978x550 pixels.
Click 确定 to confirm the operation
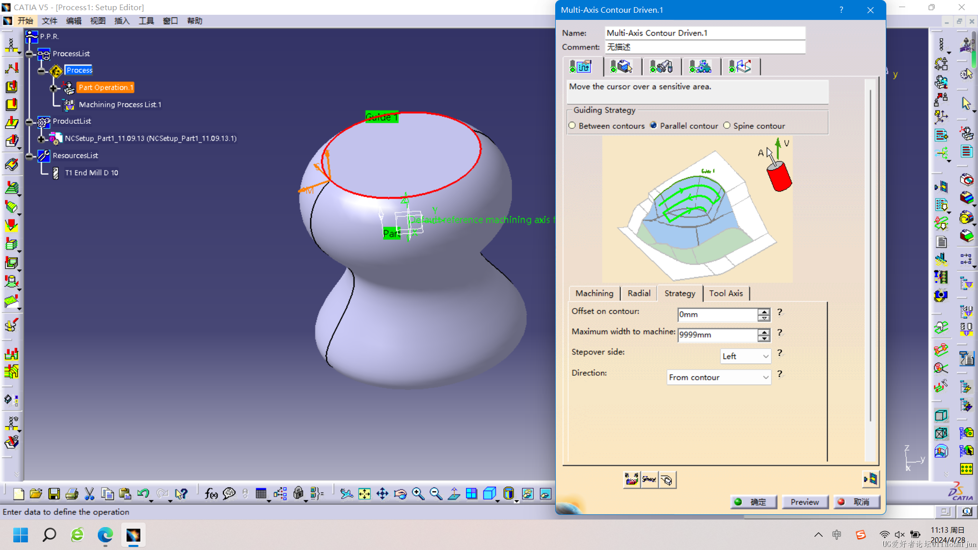click(753, 502)
